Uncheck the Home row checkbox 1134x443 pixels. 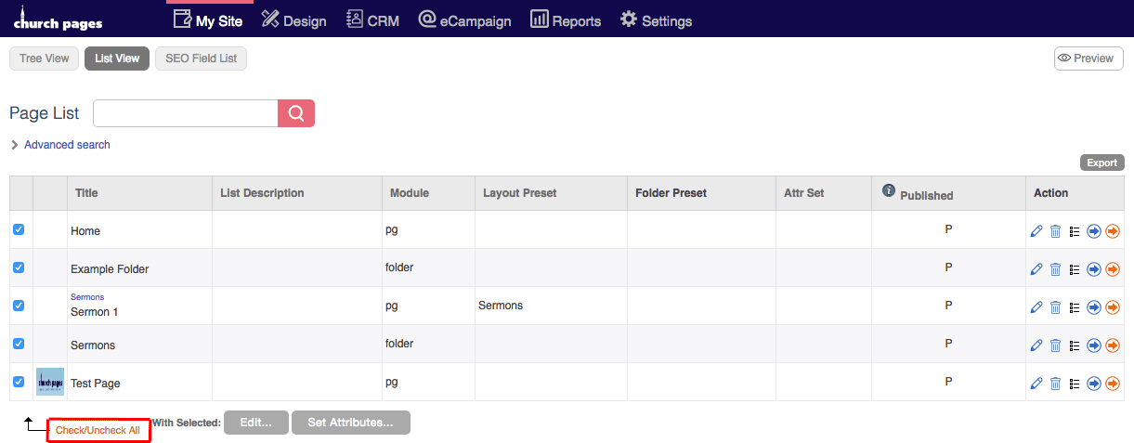[19, 229]
